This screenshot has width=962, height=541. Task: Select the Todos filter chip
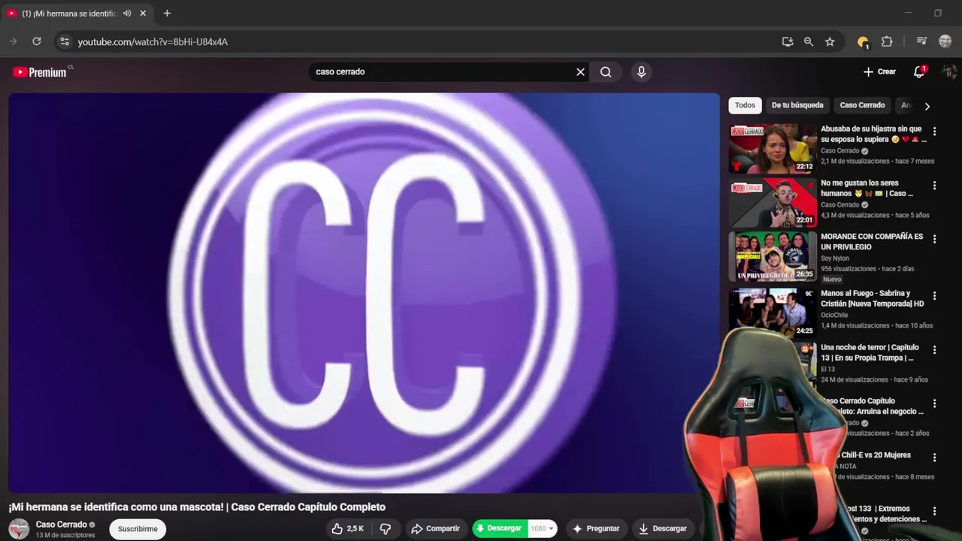[x=745, y=105]
